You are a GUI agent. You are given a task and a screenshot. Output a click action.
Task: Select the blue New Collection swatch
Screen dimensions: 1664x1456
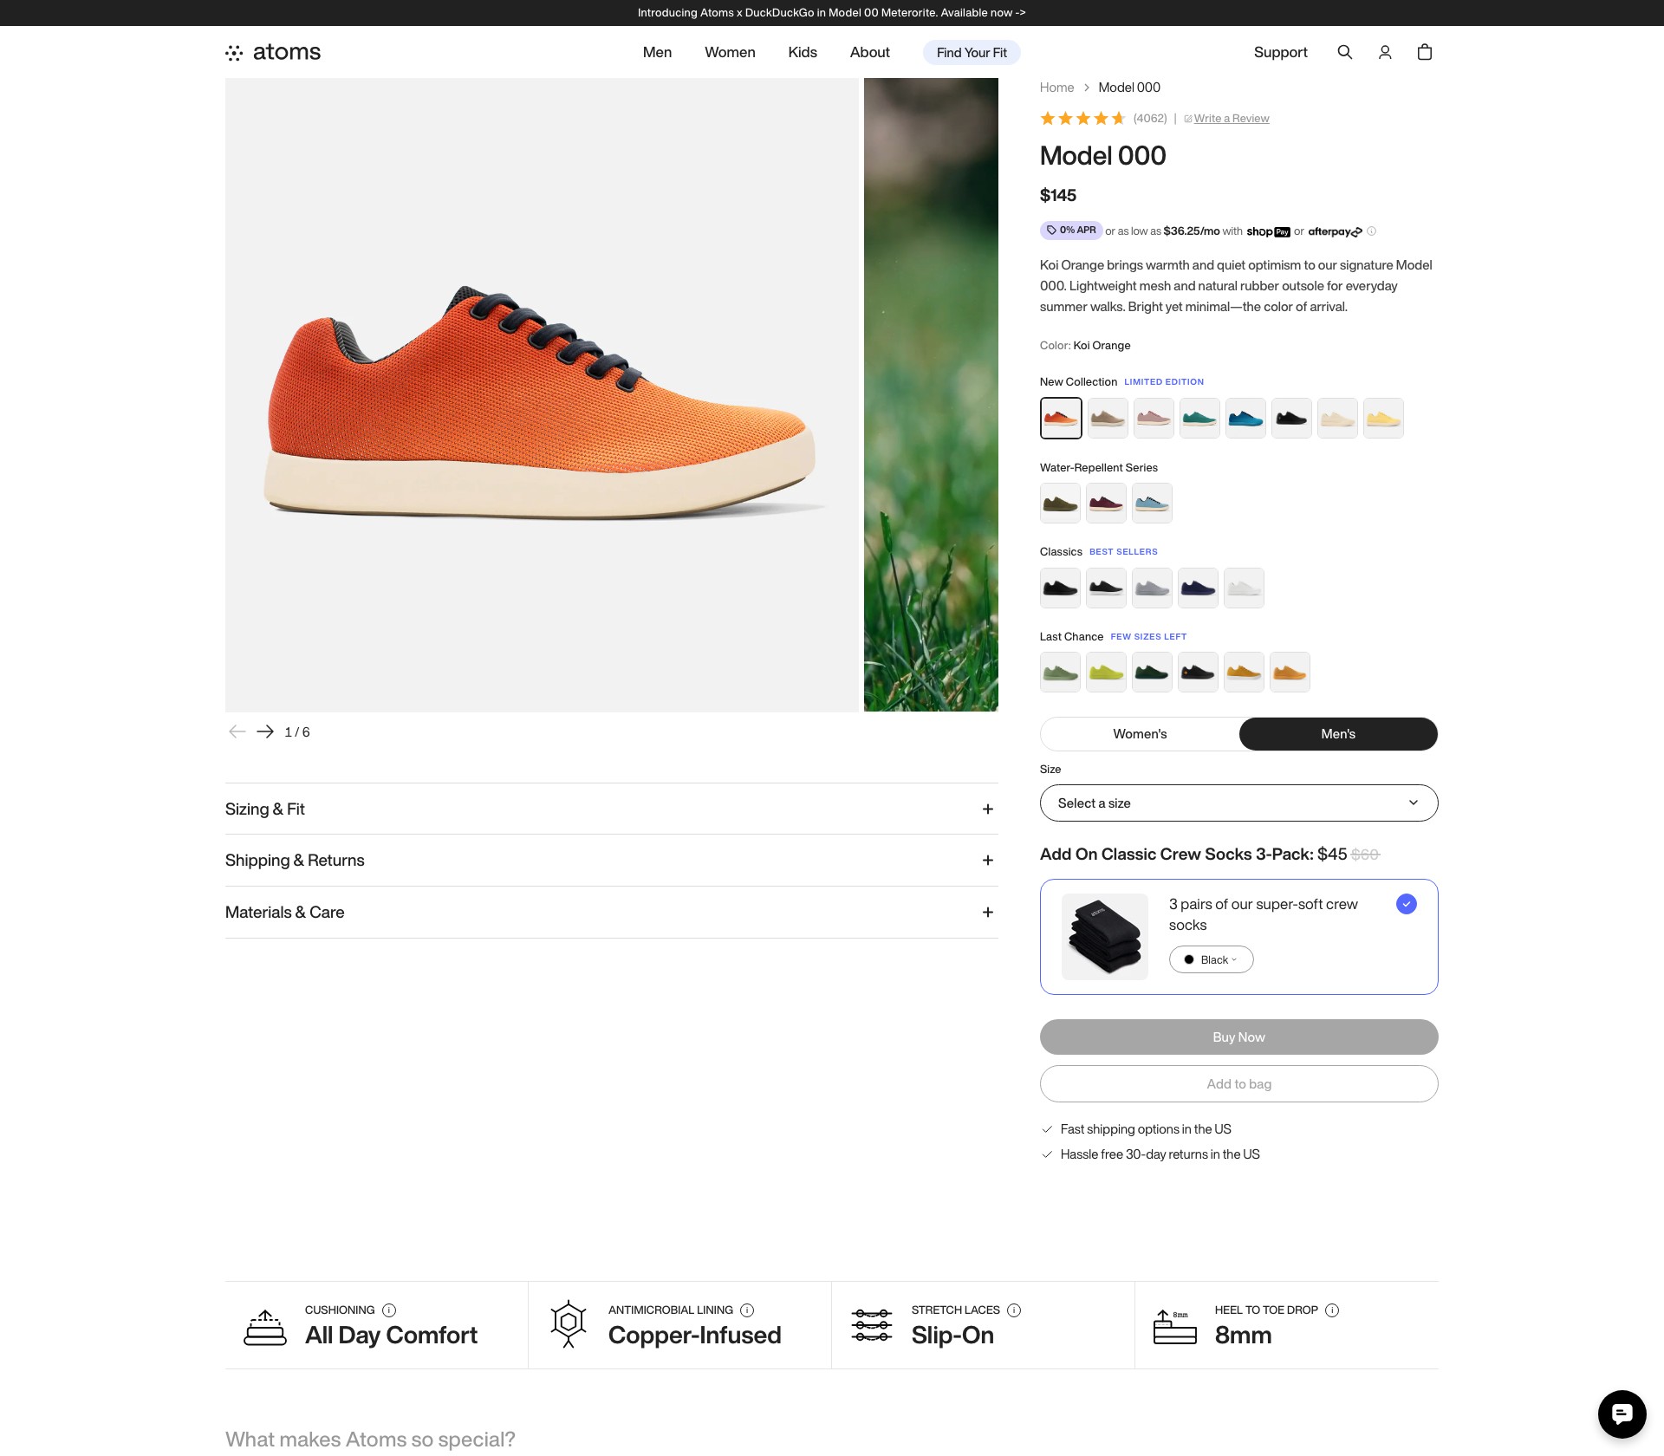pos(1245,418)
